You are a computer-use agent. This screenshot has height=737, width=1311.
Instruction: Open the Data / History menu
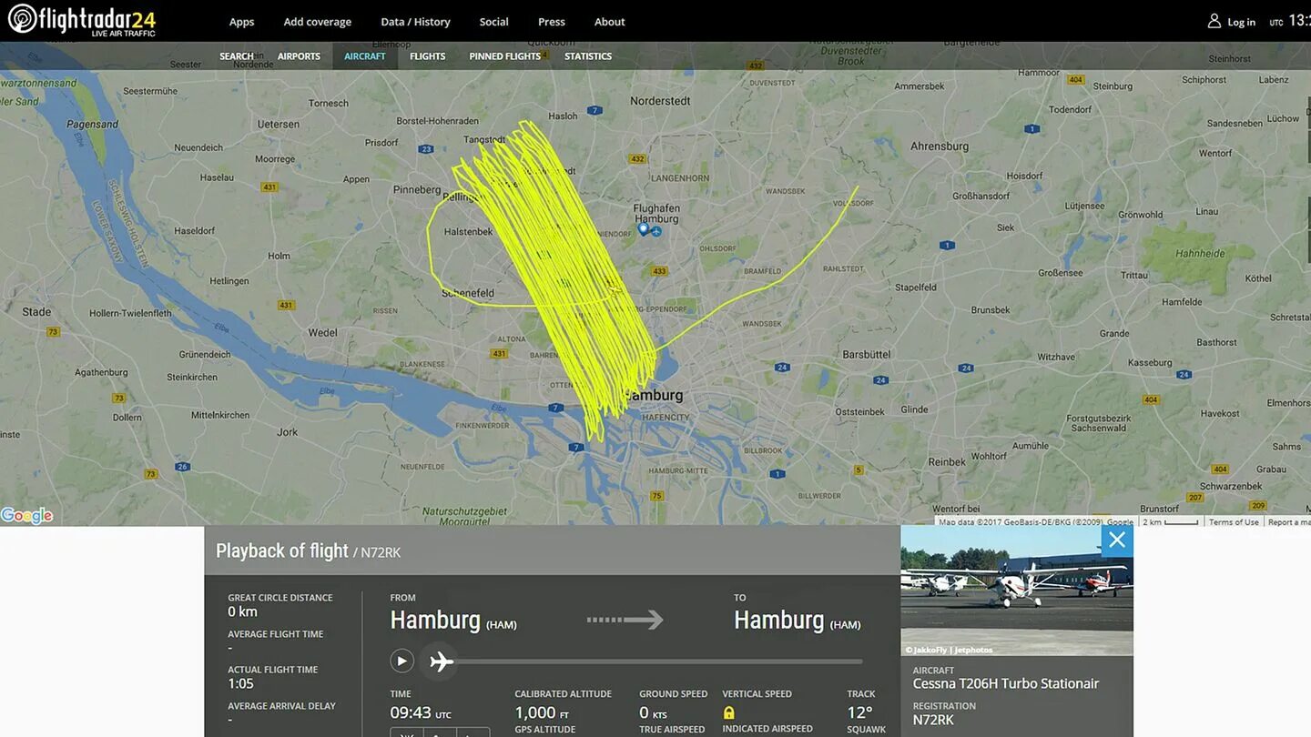coord(415,22)
